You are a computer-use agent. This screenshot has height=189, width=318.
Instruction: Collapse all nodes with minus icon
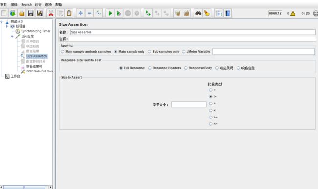pyautogui.click(x=90, y=13)
